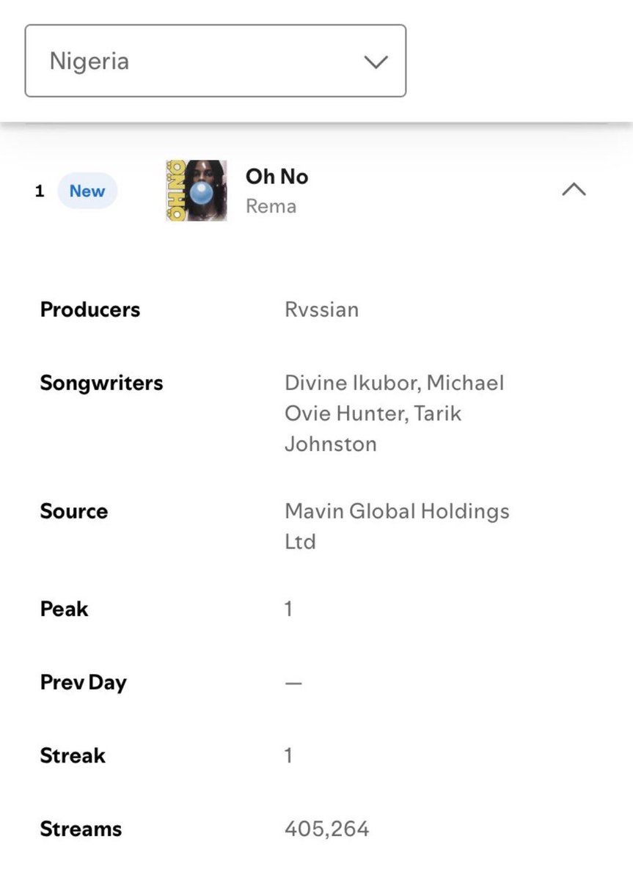Click the Streams field label

pyautogui.click(x=81, y=829)
